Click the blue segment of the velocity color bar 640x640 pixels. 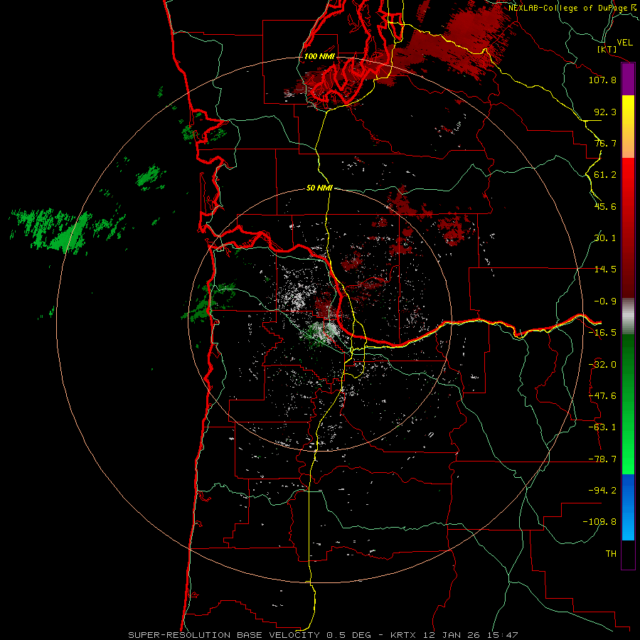[628, 507]
